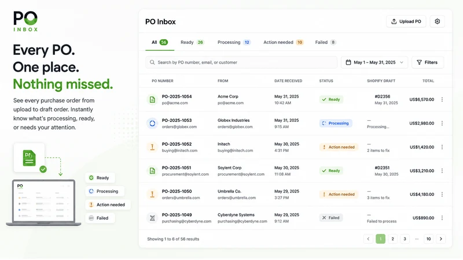
Task: Click the Processing legend chip
Action: click(105, 191)
